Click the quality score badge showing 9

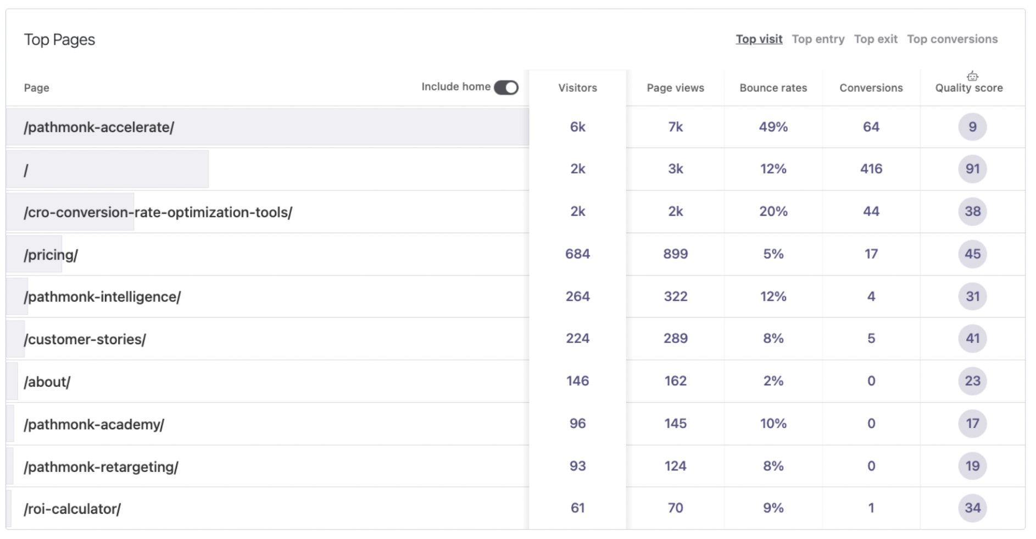972,126
